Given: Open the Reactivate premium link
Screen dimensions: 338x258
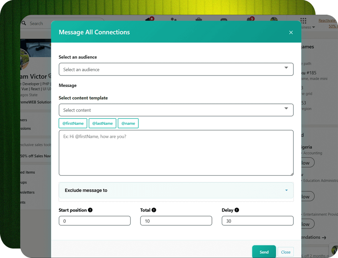Looking at the screenshot, I should (x=328, y=20).
